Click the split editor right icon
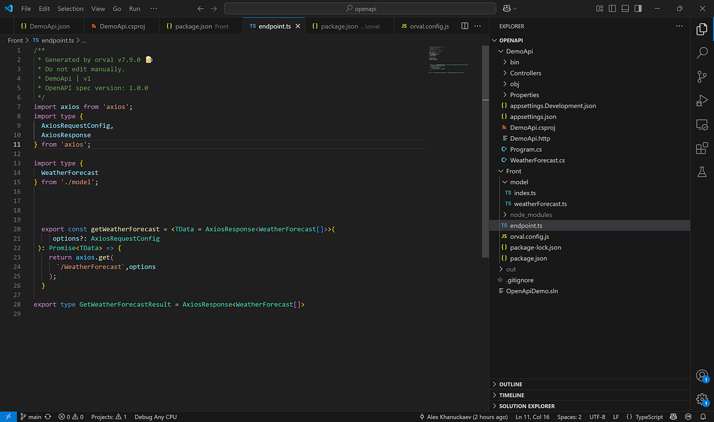The height and width of the screenshot is (422, 714). point(465,26)
